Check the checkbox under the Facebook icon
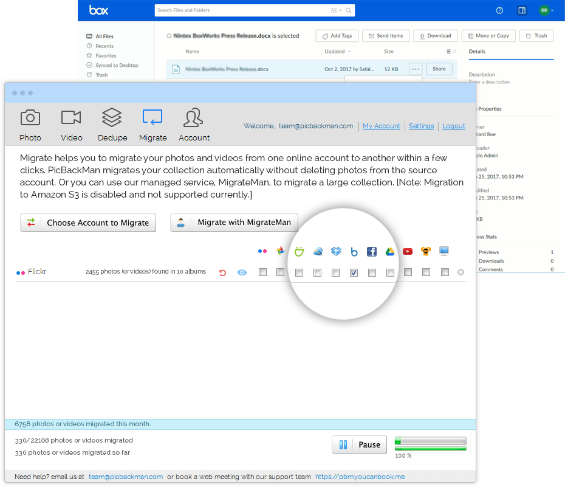This screenshot has height=487, width=565. (372, 273)
